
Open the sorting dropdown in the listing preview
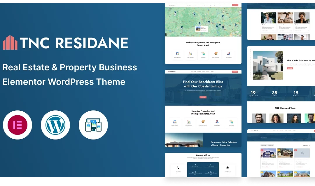(x=306, y=145)
